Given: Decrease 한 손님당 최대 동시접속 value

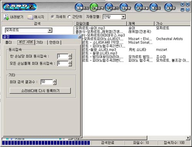Looking at the screenshot, I should (70, 58).
